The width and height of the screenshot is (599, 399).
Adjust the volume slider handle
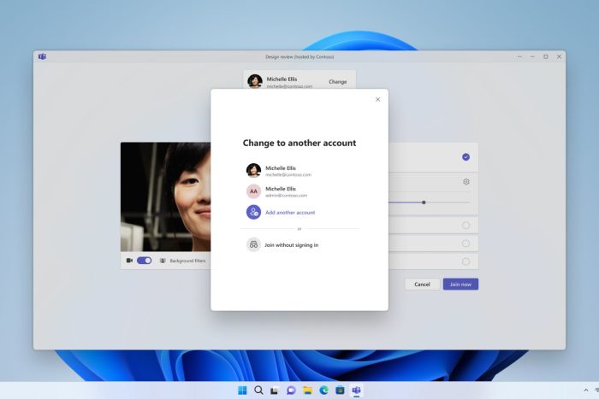pyautogui.click(x=424, y=202)
